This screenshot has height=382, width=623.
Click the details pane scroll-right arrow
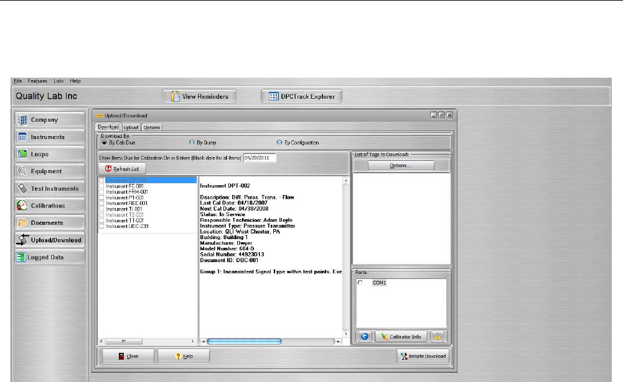(339, 341)
